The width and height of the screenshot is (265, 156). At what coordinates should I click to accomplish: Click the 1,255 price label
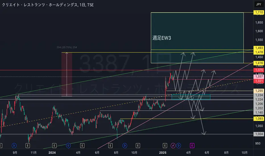point(259,91)
